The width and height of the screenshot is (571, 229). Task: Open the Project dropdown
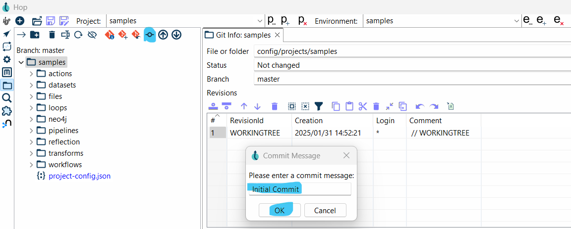(x=260, y=21)
